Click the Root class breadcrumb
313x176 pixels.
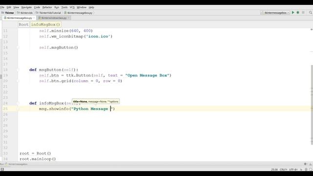pyautogui.click(x=23, y=24)
